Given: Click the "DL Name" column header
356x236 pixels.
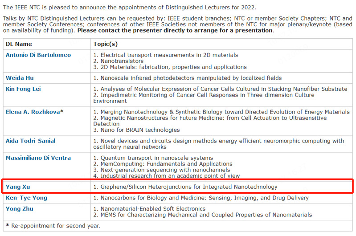Looking at the screenshot, I should [19, 44].
